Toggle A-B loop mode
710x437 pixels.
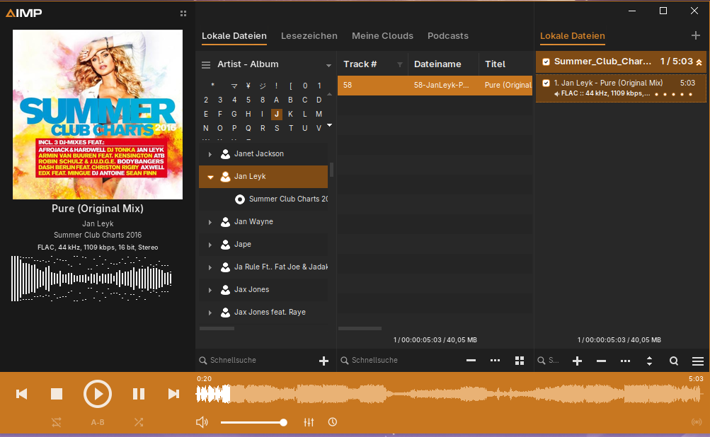pyautogui.click(x=98, y=422)
